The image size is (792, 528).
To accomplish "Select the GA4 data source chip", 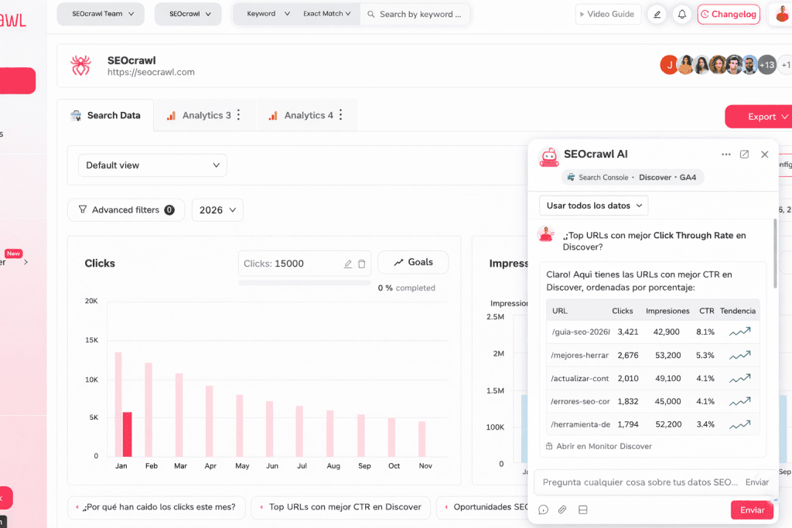I will click(688, 178).
